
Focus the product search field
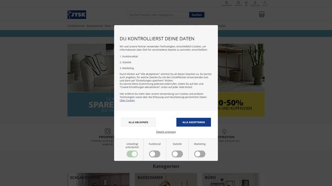[158, 15]
